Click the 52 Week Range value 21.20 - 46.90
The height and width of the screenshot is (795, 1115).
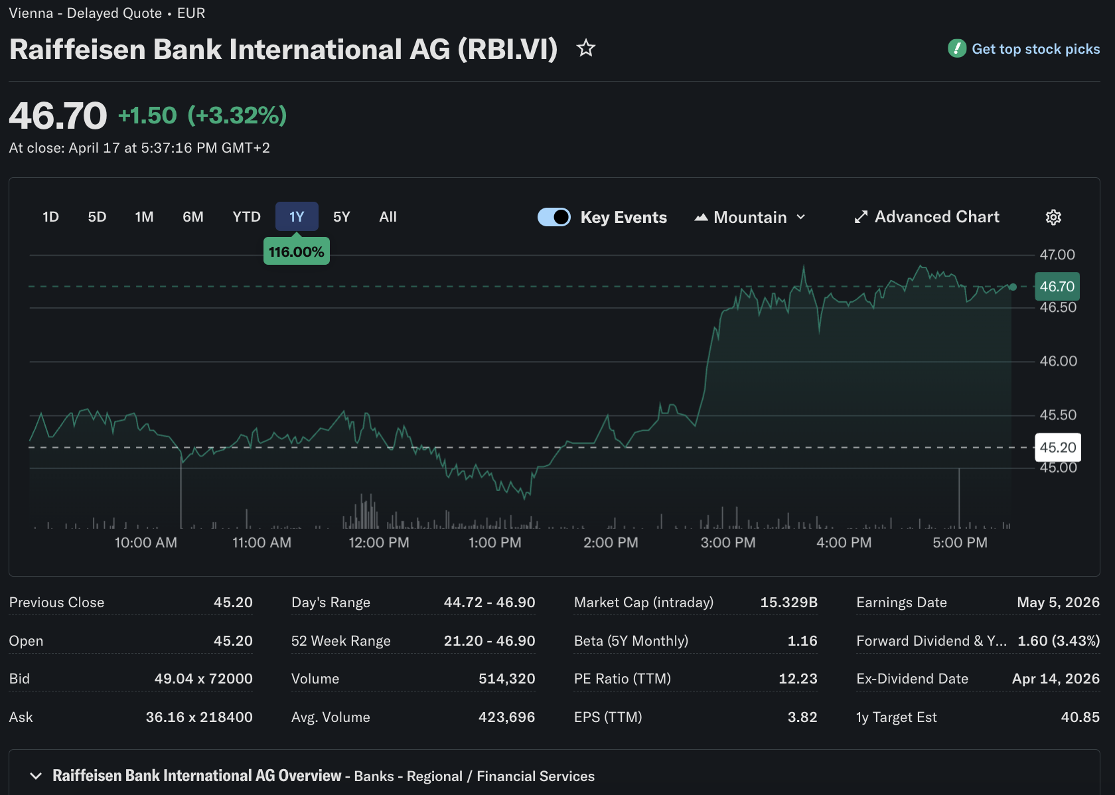[x=489, y=641]
